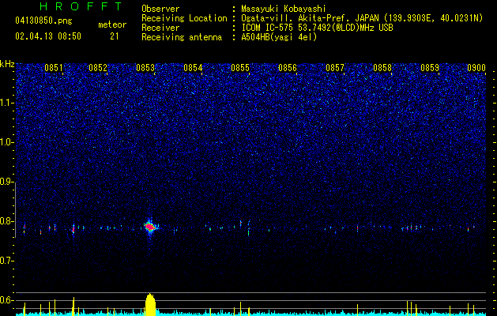Click the 0858 time marker
Screen dimensions: 497x316
point(382,68)
